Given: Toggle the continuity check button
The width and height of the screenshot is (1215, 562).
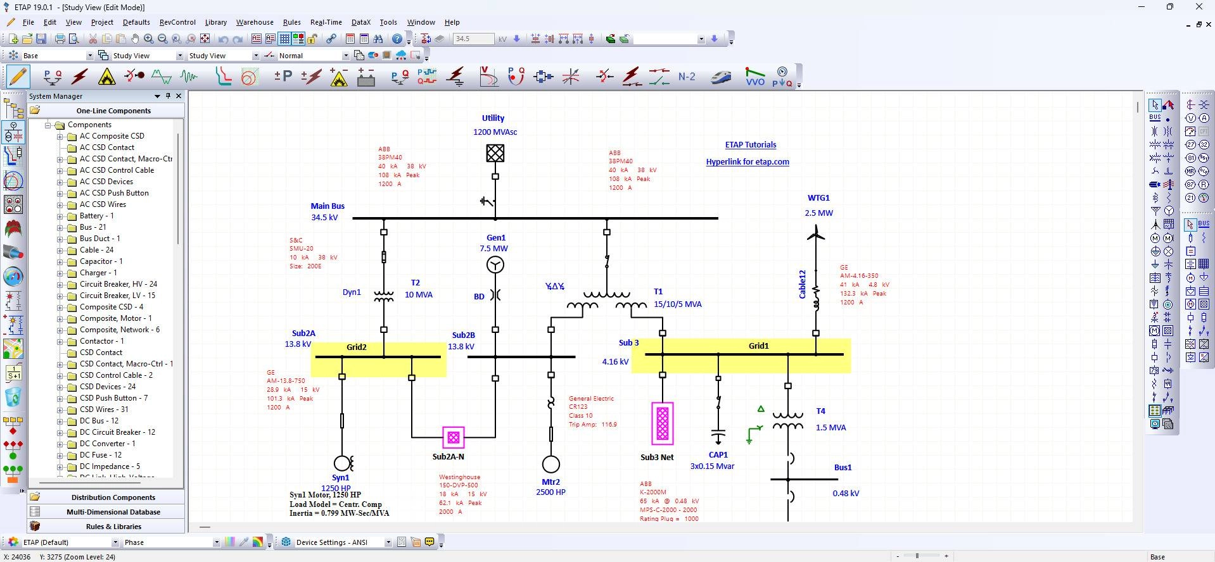Looking at the screenshot, I should (298, 39).
